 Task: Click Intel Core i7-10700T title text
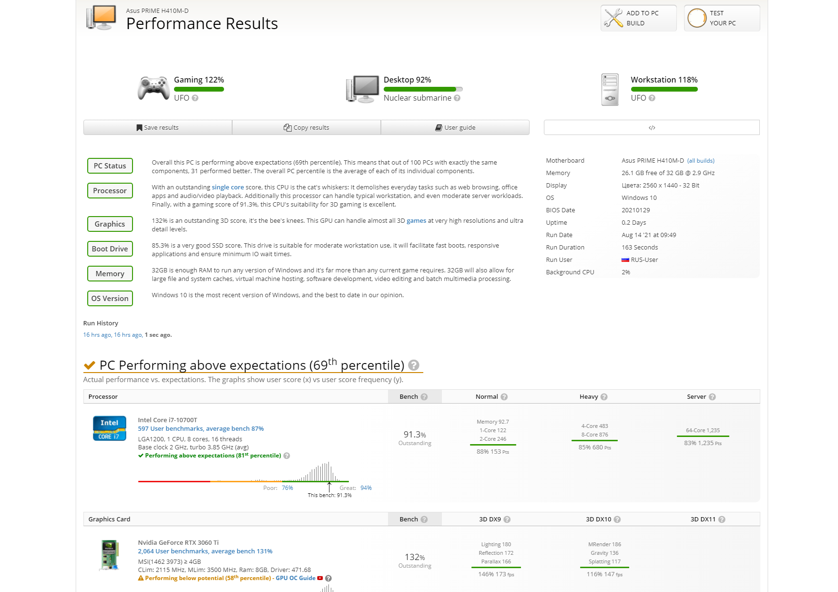[167, 420]
